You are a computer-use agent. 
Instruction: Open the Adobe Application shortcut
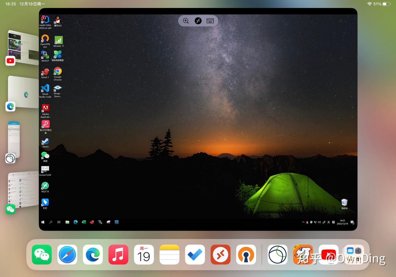(46, 111)
